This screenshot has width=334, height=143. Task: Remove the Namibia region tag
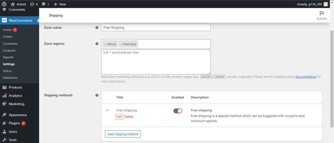(x=122, y=44)
